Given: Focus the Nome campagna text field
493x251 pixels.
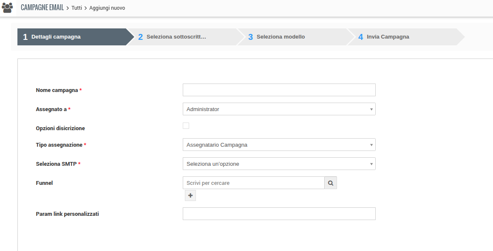Looking at the screenshot, I should click(x=279, y=90).
